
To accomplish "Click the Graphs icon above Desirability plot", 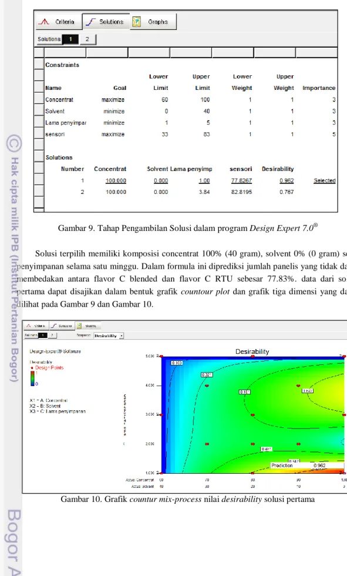I will tap(79, 326).
